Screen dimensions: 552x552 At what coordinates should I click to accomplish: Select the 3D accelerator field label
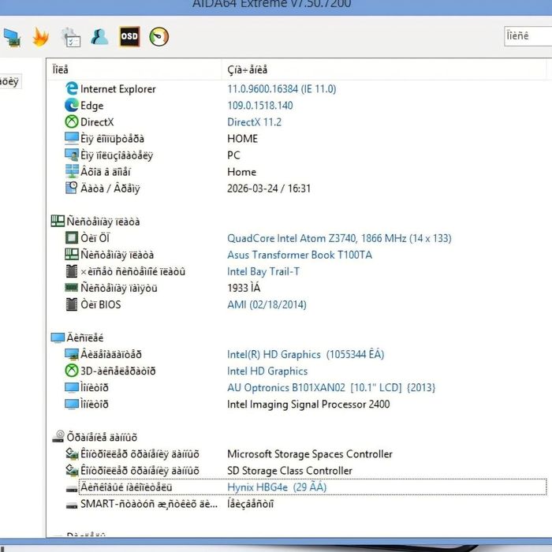pos(118,371)
